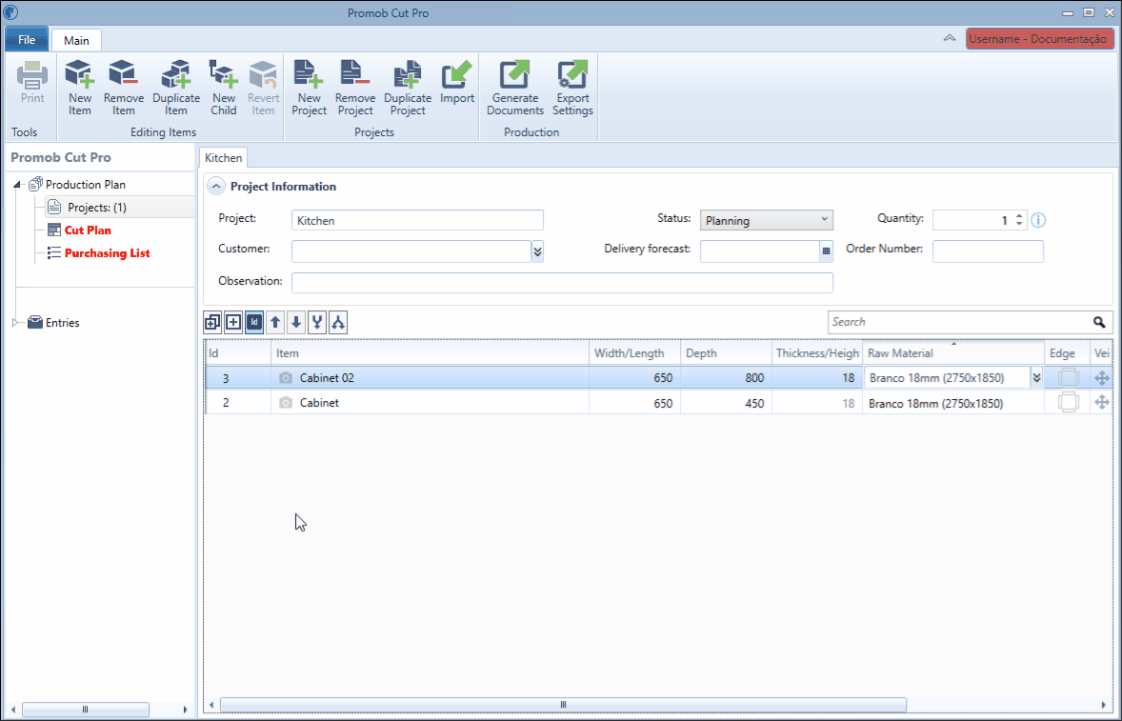Increase Quantity with the up stepper
This screenshot has width=1122, height=721.
click(1019, 216)
